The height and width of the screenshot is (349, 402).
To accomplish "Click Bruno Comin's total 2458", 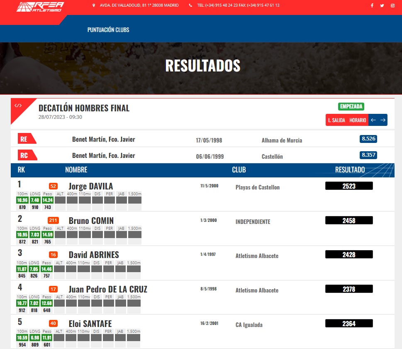I will [349, 220].
